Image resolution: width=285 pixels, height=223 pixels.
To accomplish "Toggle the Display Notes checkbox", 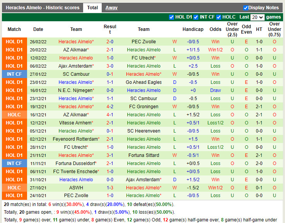I will pyautogui.click(x=246, y=8).
